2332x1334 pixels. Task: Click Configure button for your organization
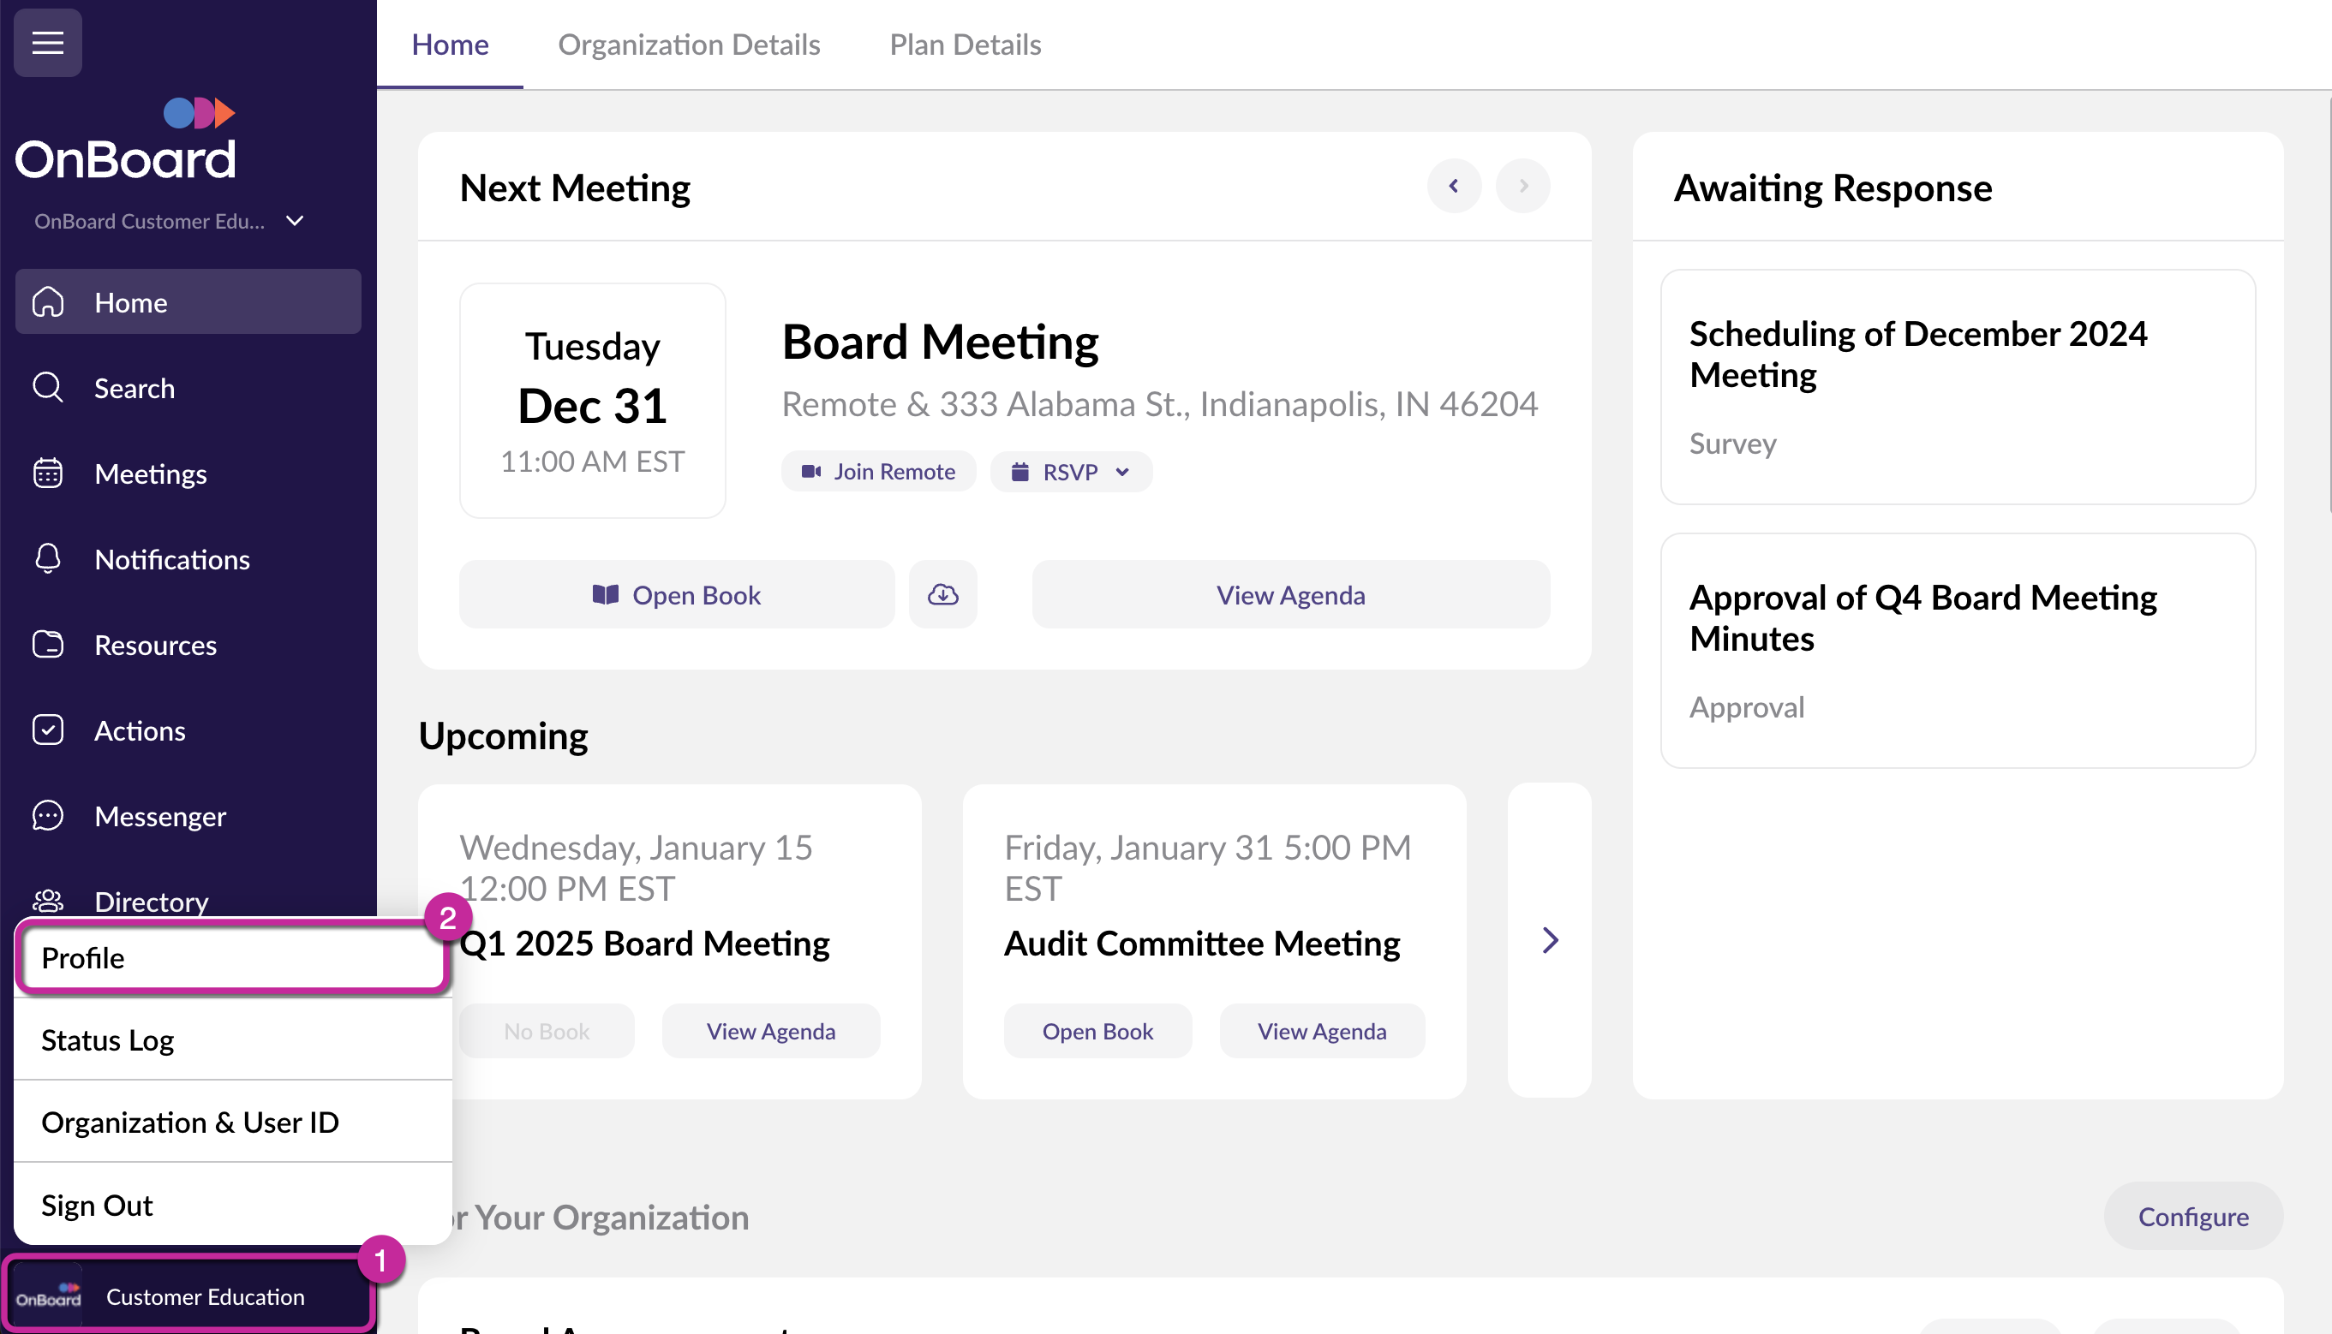[x=2192, y=1216]
